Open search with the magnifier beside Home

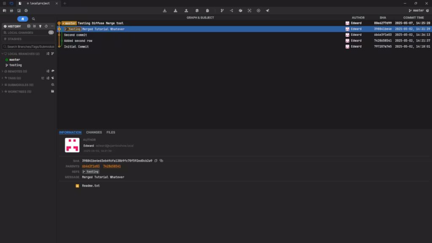[34, 19]
